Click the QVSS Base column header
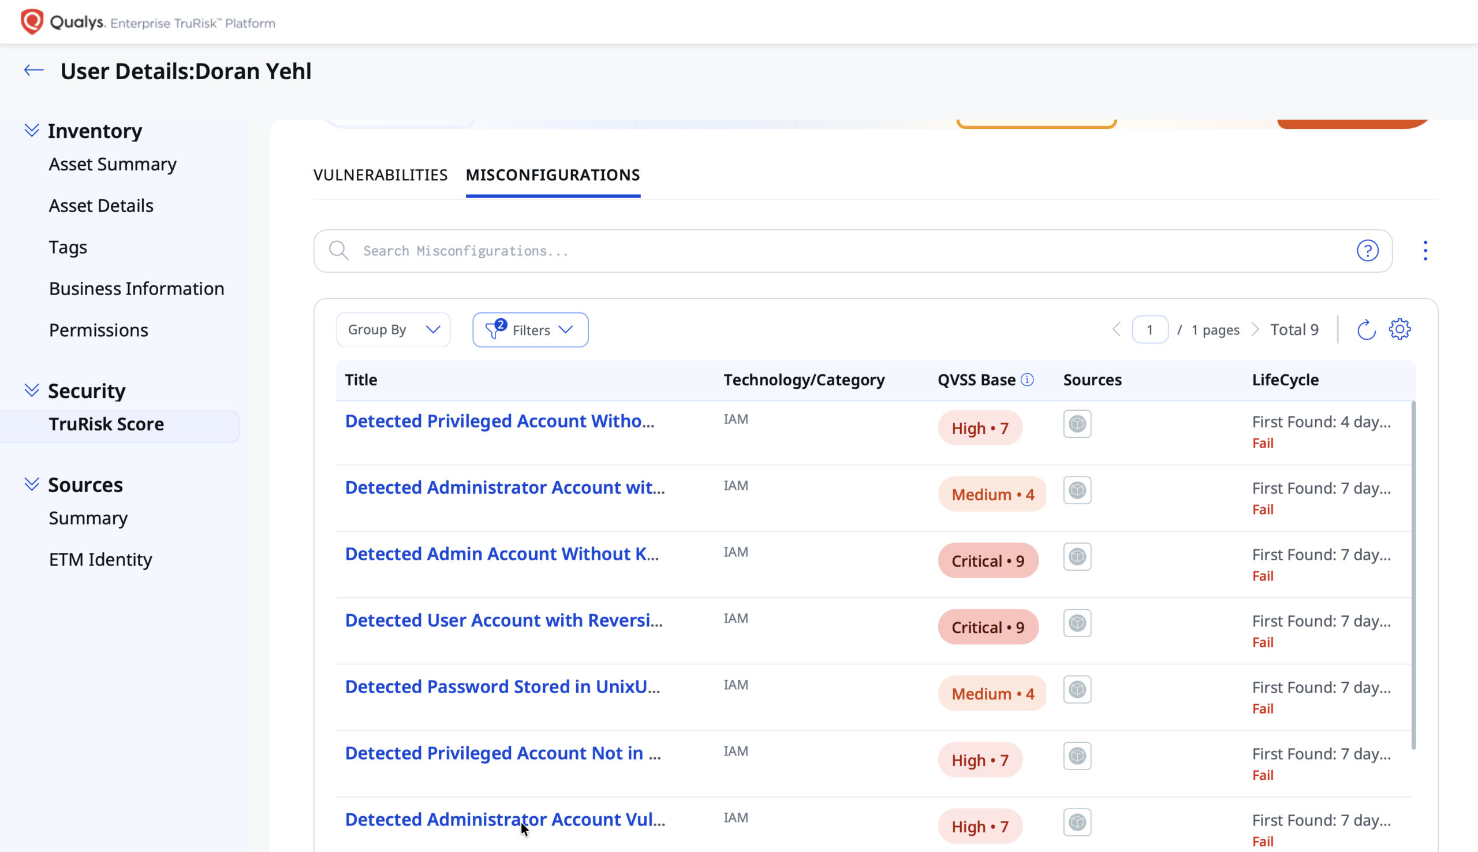 [x=976, y=380]
